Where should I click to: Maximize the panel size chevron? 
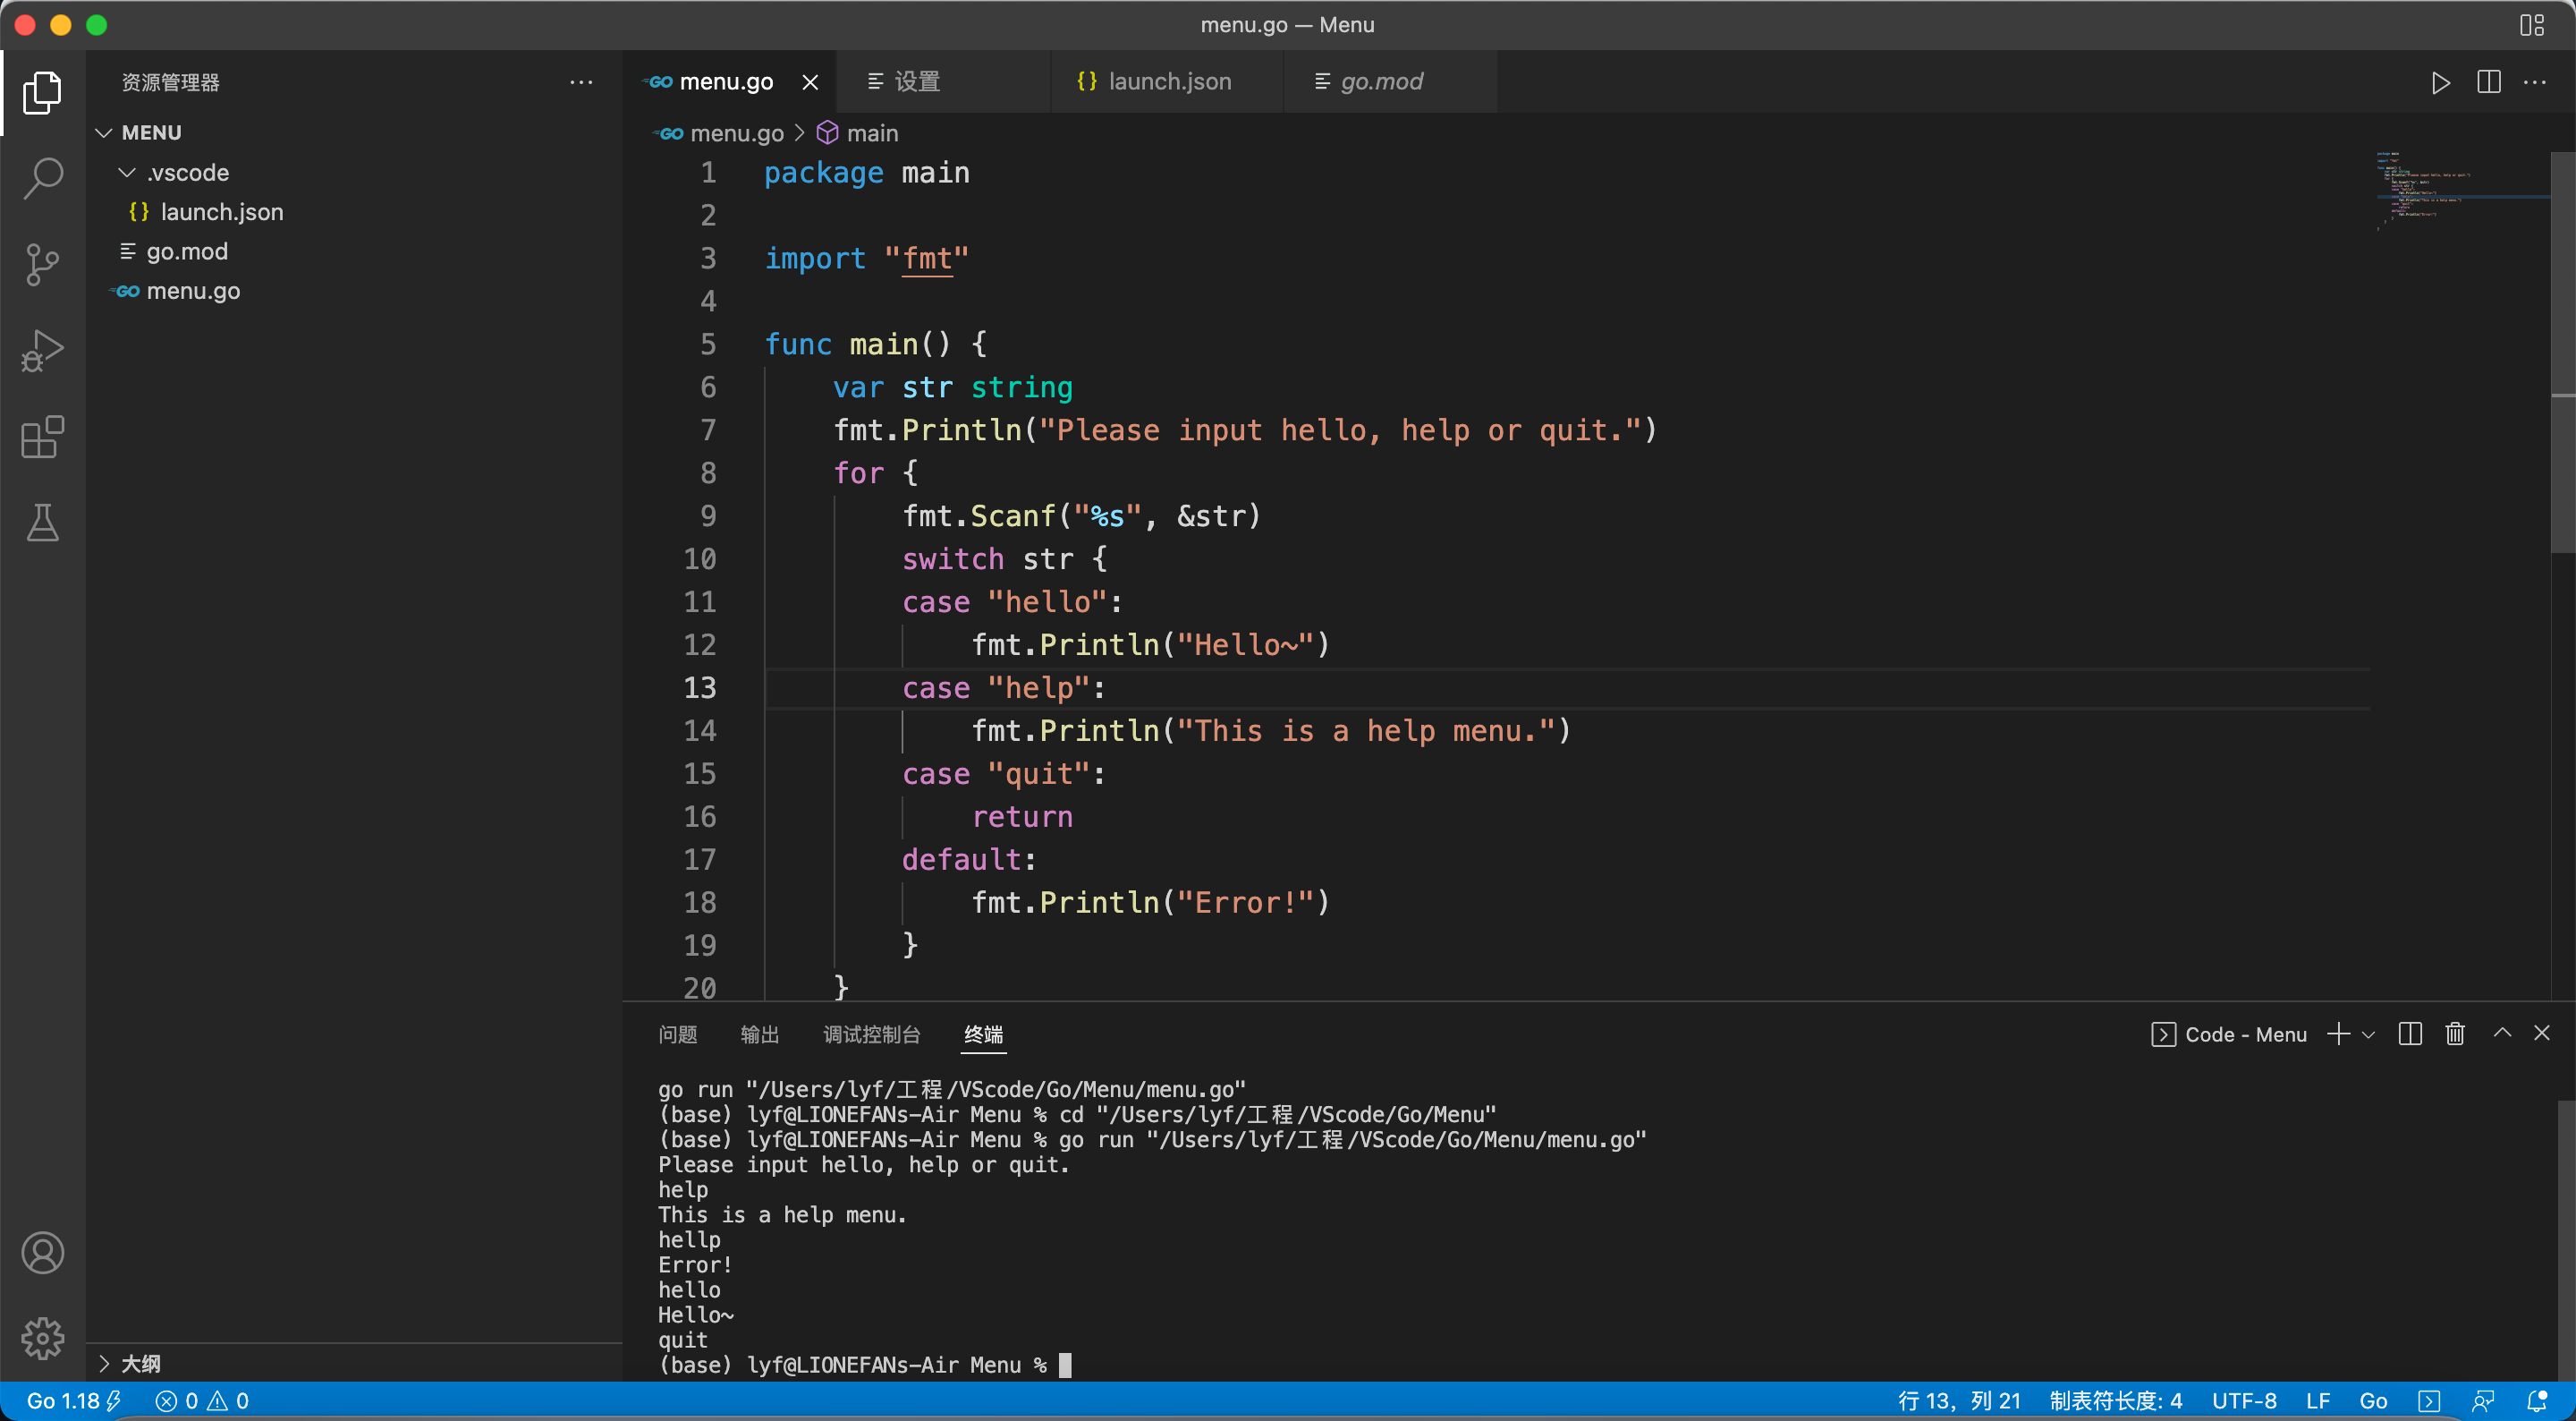[x=2502, y=1033]
